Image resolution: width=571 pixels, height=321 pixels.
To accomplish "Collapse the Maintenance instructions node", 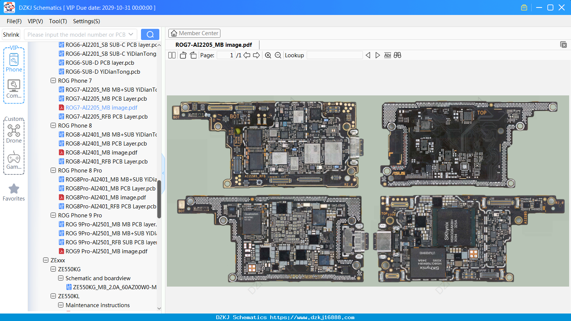I will click(61, 305).
